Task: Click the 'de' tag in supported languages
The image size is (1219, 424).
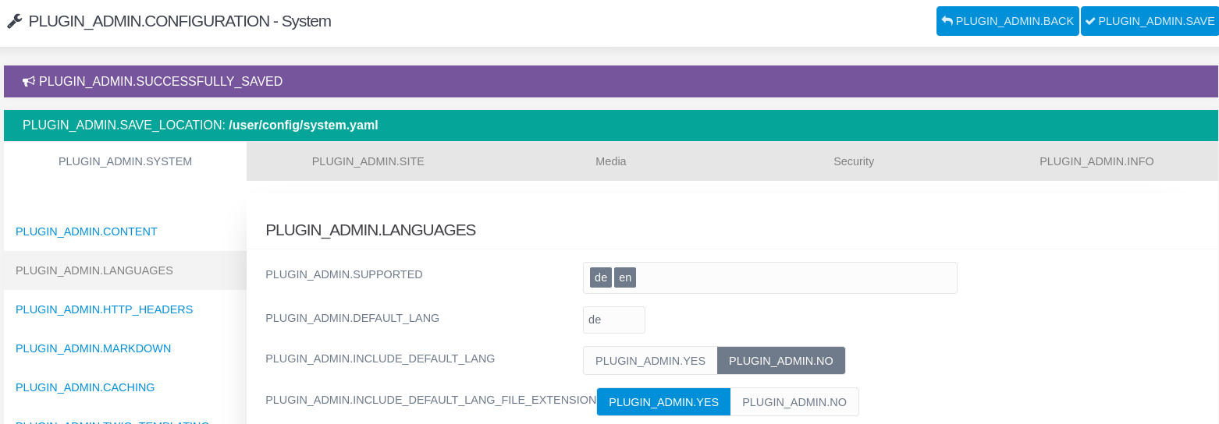Action: point(601,277)
